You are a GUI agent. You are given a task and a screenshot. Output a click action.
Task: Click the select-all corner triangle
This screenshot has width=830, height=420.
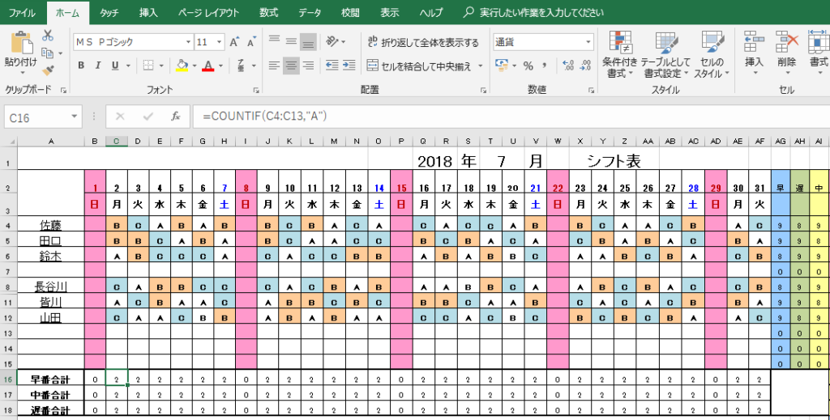tap(9, 142)
